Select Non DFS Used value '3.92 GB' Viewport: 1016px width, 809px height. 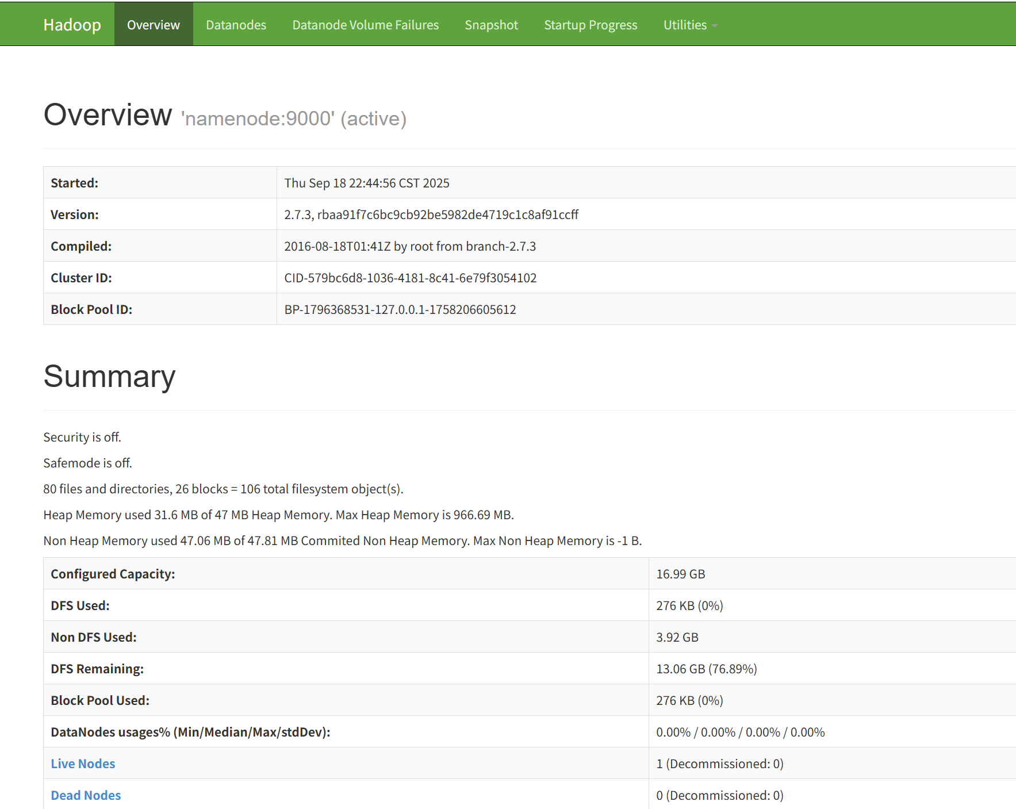[x=677, y=637]
